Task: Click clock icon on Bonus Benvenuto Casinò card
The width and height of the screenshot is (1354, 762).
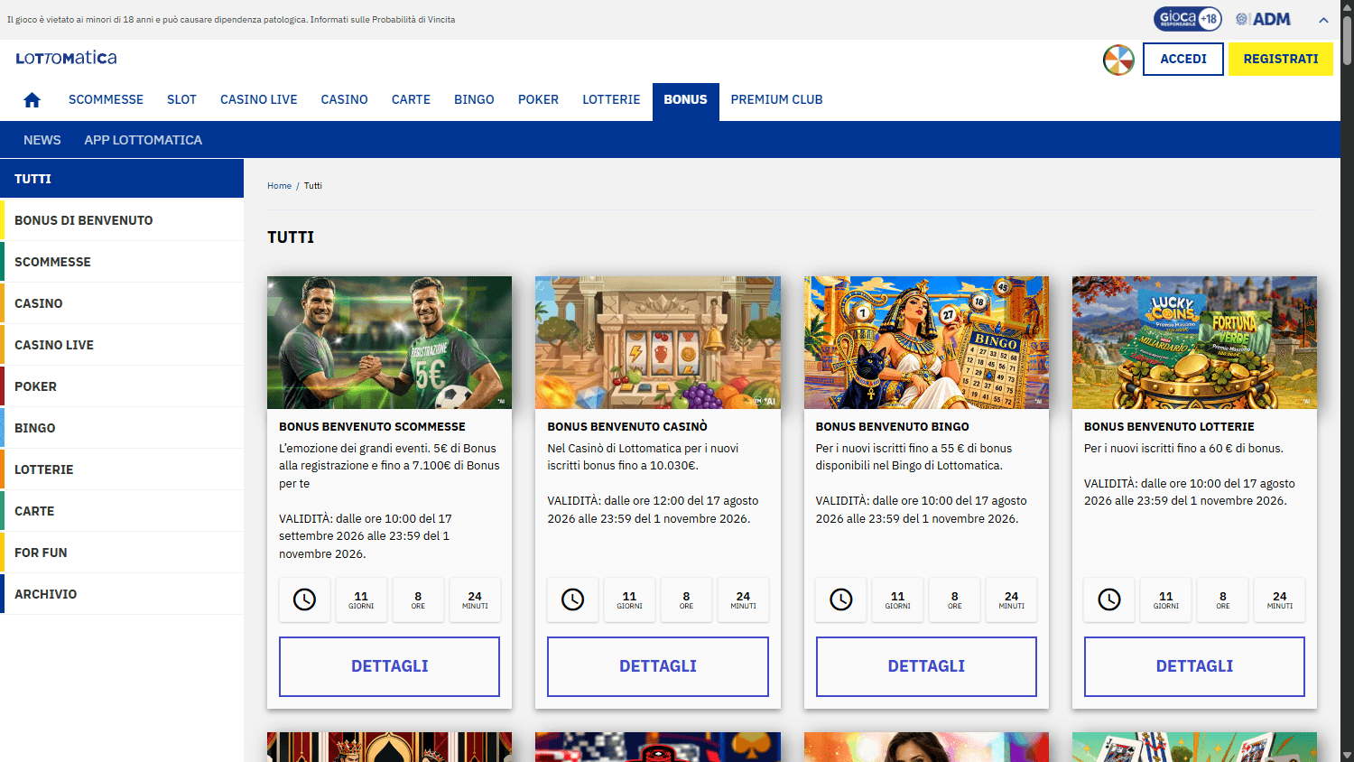Action: pos(573,599)
